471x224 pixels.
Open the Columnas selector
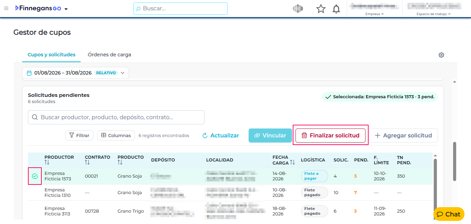pyautogui.click(x=116, y=135)
